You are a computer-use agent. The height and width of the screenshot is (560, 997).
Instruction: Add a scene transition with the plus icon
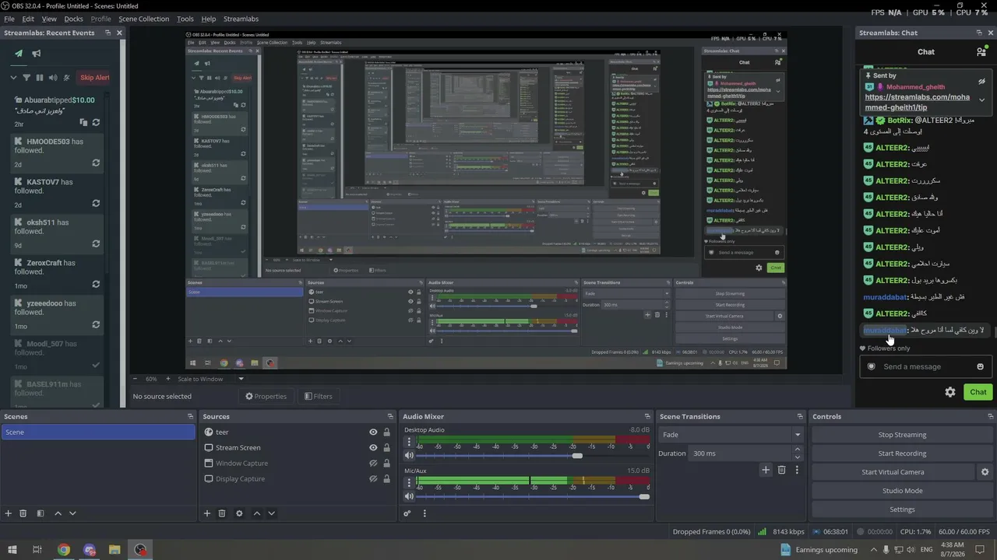766,470
